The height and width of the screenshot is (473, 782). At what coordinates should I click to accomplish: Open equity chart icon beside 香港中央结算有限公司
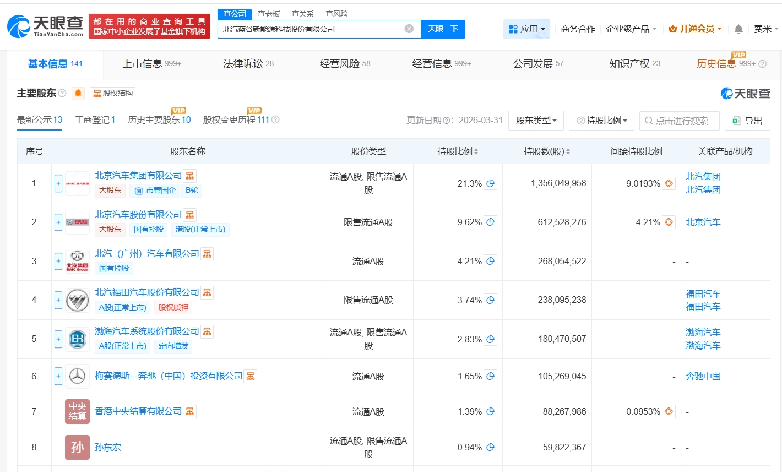point(189,411)
